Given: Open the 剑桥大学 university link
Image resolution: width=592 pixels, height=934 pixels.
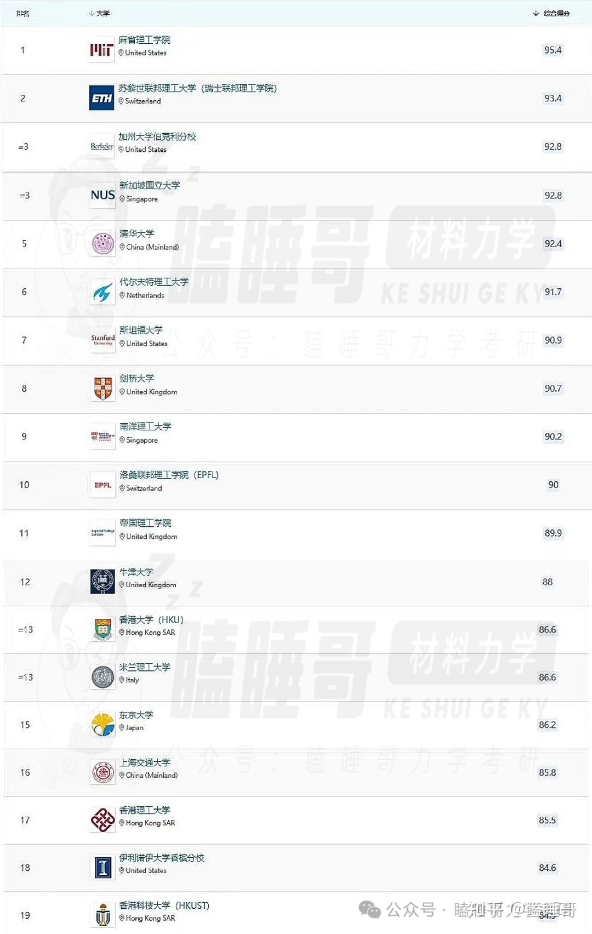Looking at the screenshot, I should pos(137,378).
